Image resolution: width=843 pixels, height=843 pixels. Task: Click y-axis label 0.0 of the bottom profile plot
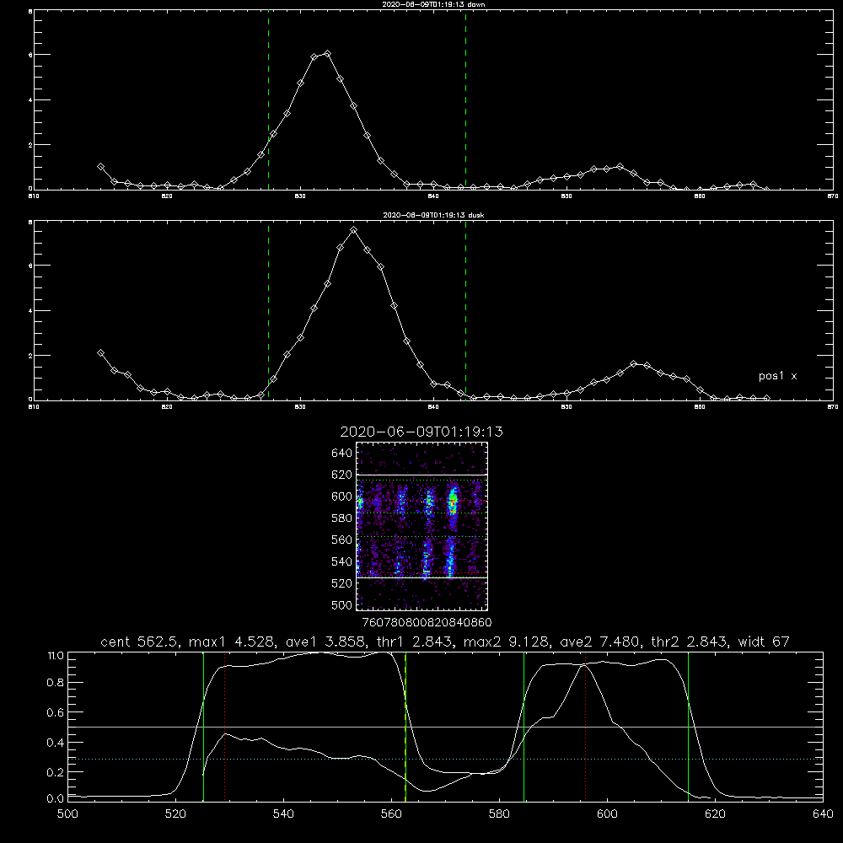(54, 799)
